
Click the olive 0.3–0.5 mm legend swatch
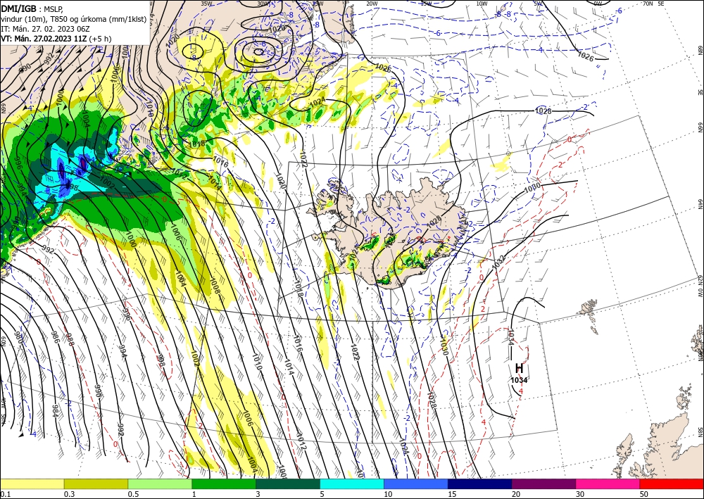96,484
